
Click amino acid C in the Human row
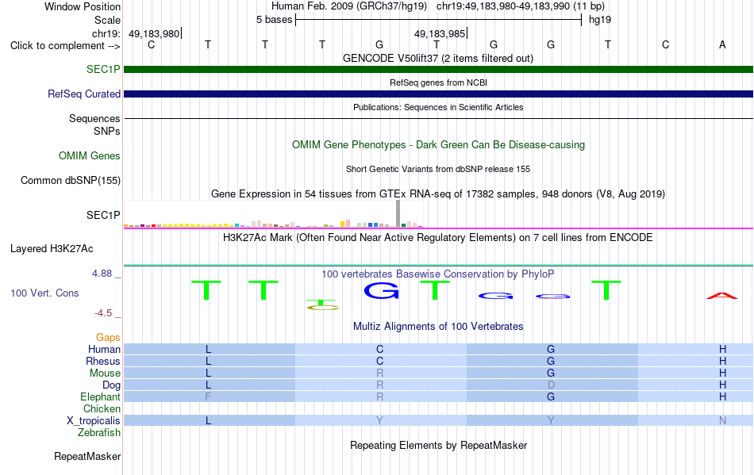[x=380, y=349]
